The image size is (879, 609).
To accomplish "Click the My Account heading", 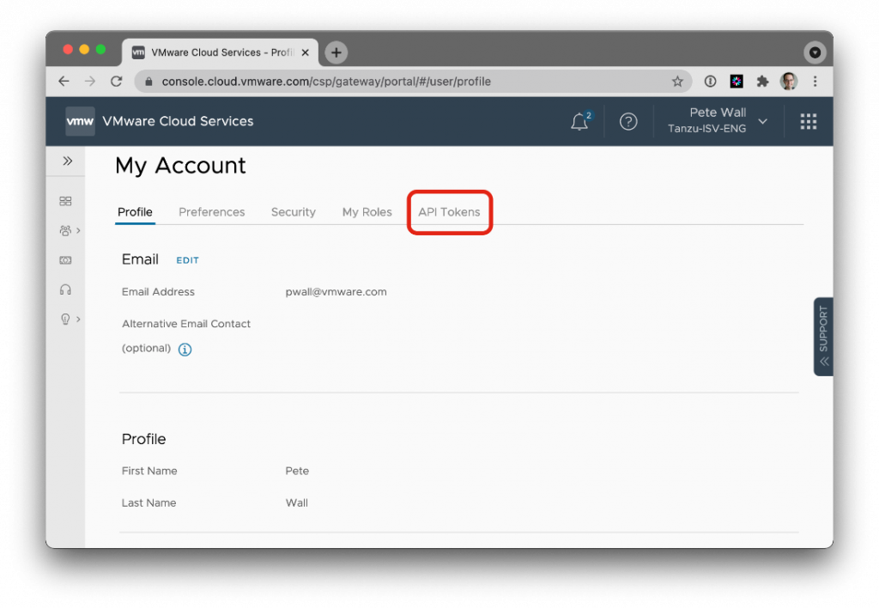I will pyautogui.click(x=180, y=166).
